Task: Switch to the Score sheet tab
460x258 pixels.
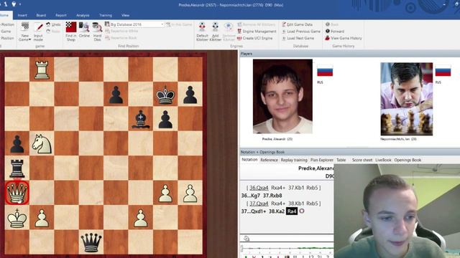Action: pos(362,160)
